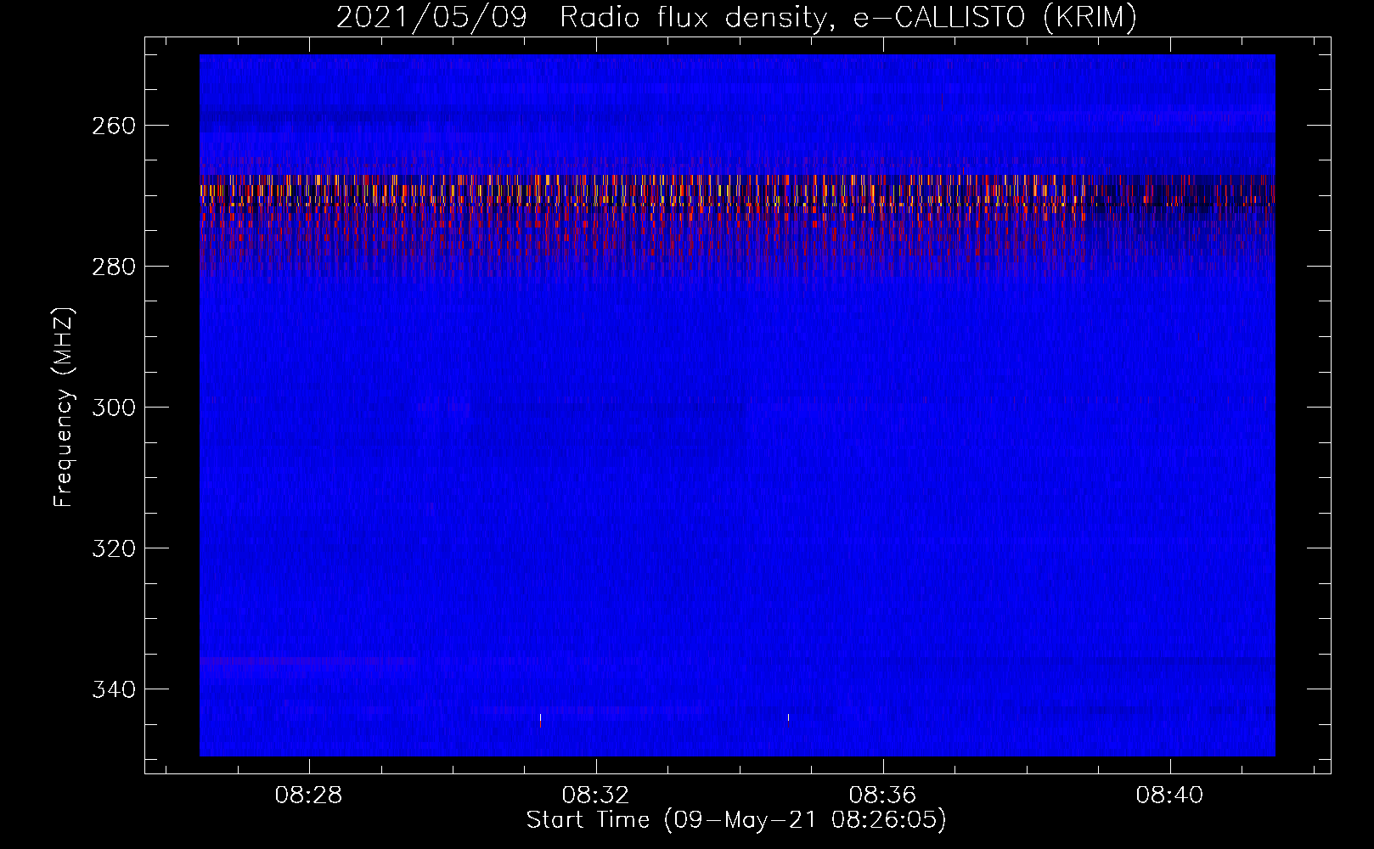
Task: Click the 08:32 time tick label
Action: pos(596,796)
